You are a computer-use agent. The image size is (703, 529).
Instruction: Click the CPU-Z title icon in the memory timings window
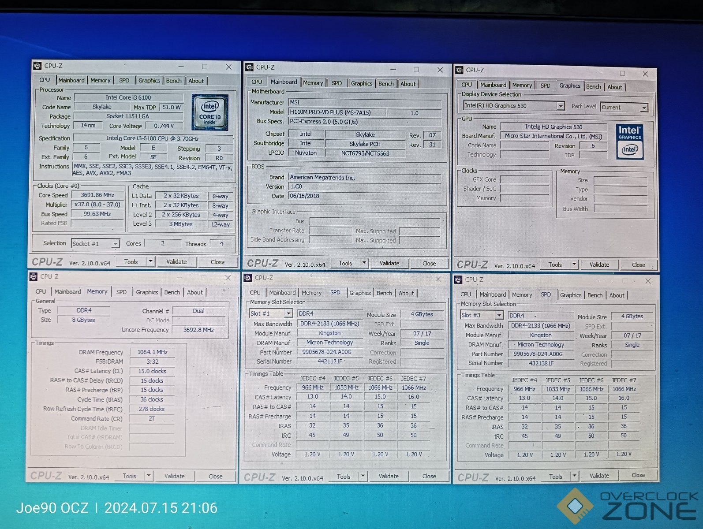point(34,276)
